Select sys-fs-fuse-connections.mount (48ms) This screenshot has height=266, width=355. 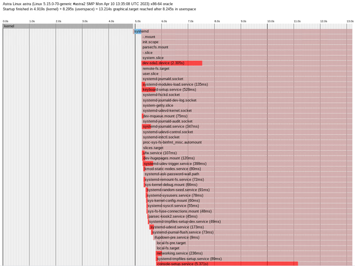(180, 211)
